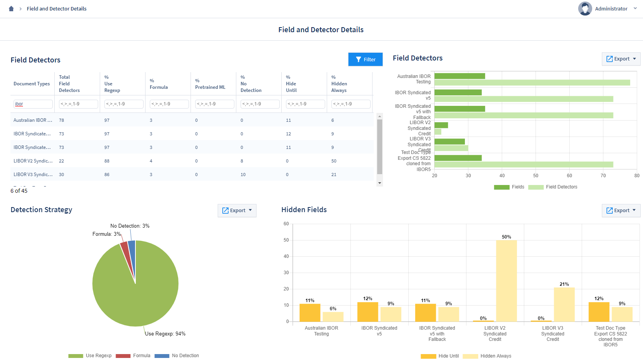Toggle the Formula legend swatch
Screen dimensions: 643x363
(123, 356)
